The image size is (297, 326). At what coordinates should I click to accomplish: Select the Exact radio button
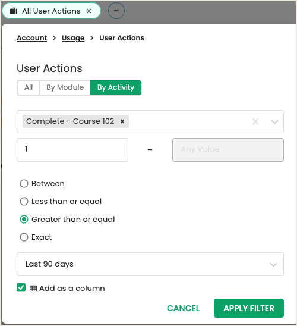coord(24,237)
